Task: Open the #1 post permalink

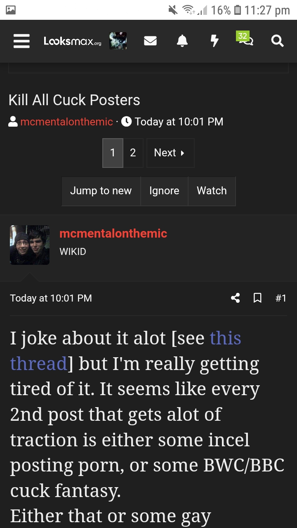Action: (x=281, y=298)
